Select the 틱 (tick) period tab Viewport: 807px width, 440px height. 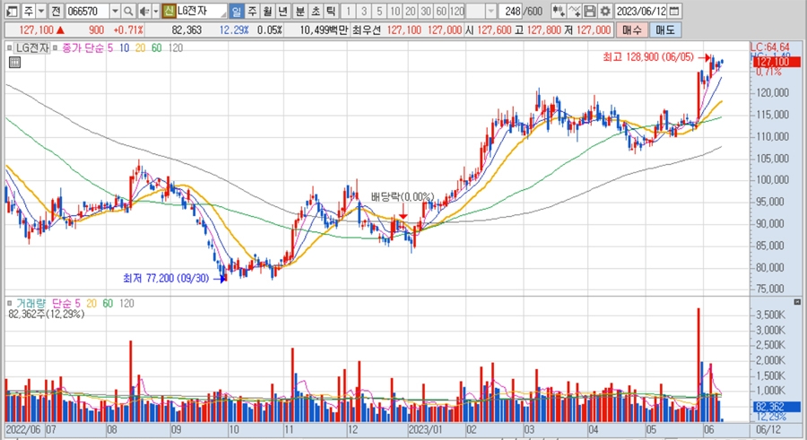point(331,12)
